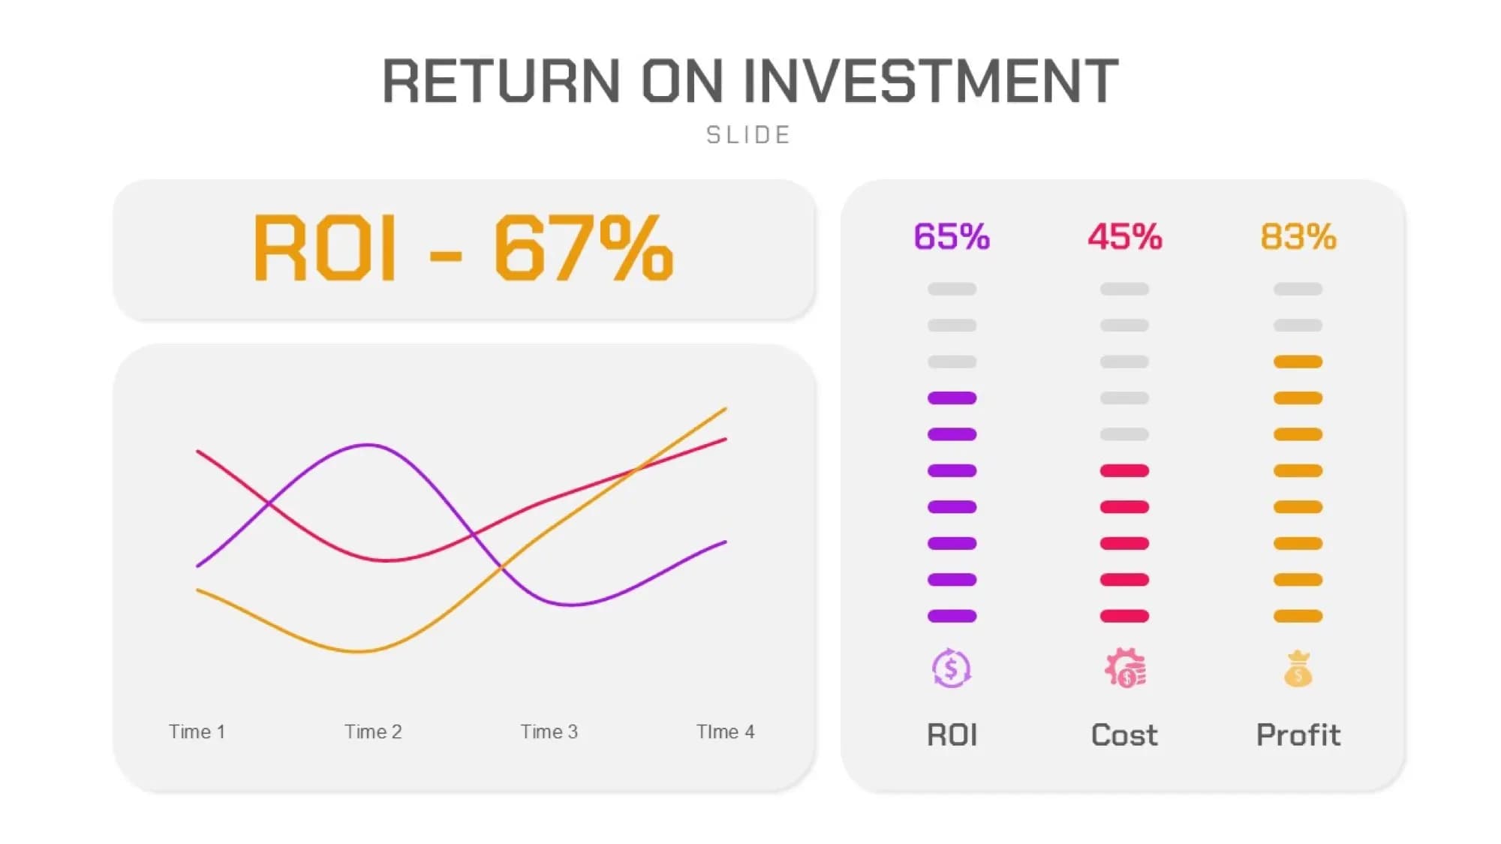
Task: Click the ROI column label
Action: pos(952,735)
